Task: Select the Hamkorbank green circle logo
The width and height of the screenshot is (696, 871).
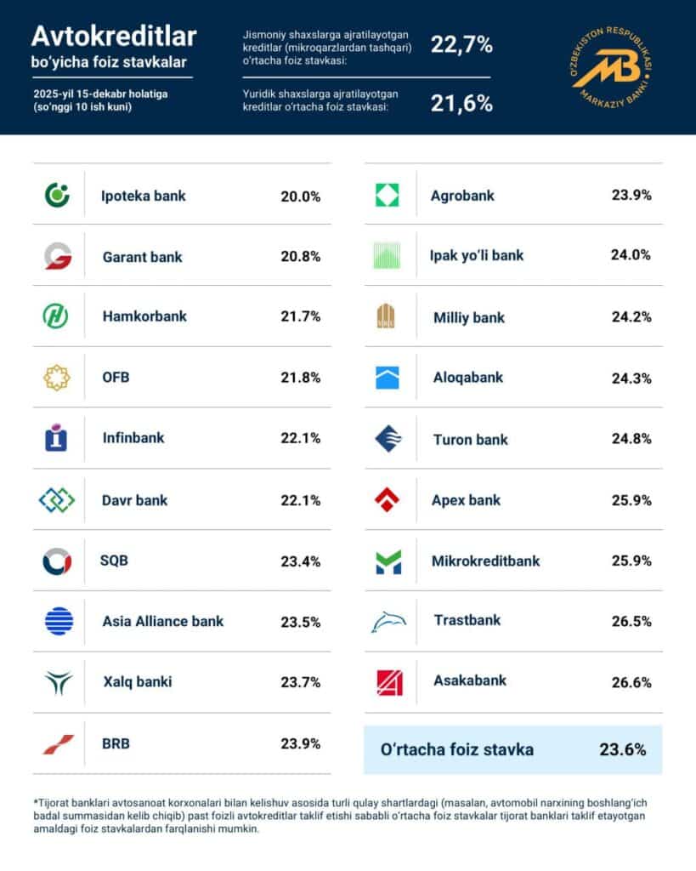Action: click(58, 316)
